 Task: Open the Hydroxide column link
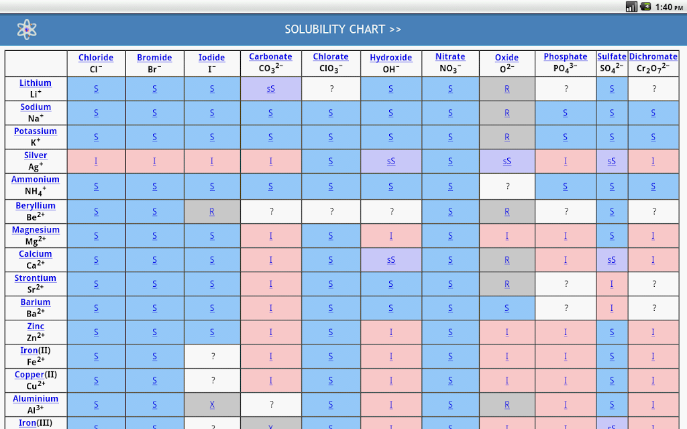click(391, 58)
